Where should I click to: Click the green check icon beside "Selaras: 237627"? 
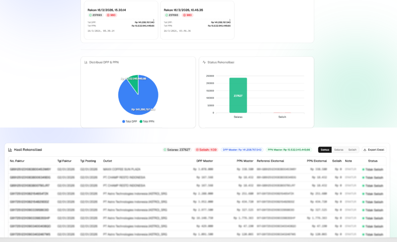click(x=165, y=150)
